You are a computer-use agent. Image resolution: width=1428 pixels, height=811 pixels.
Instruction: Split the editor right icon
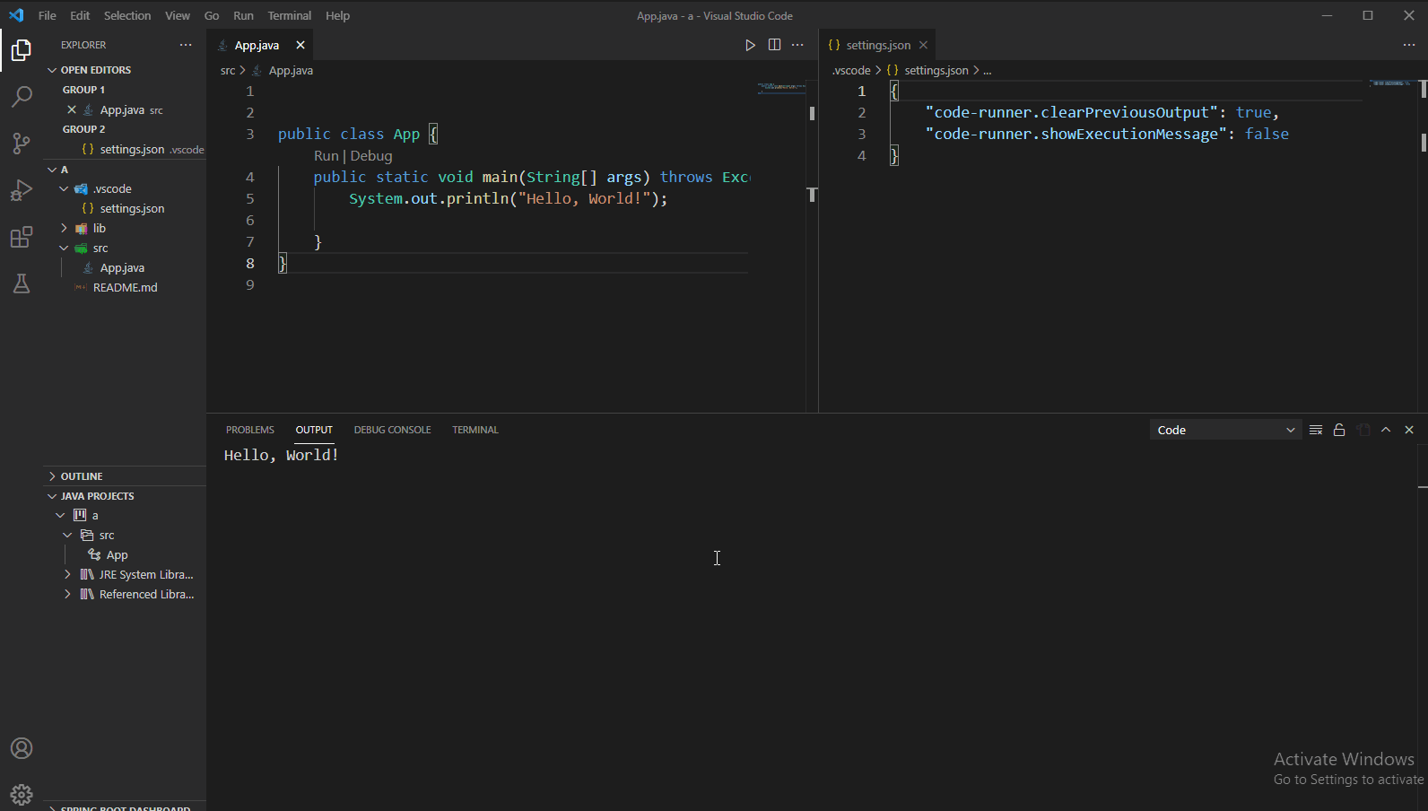(774, 45)
